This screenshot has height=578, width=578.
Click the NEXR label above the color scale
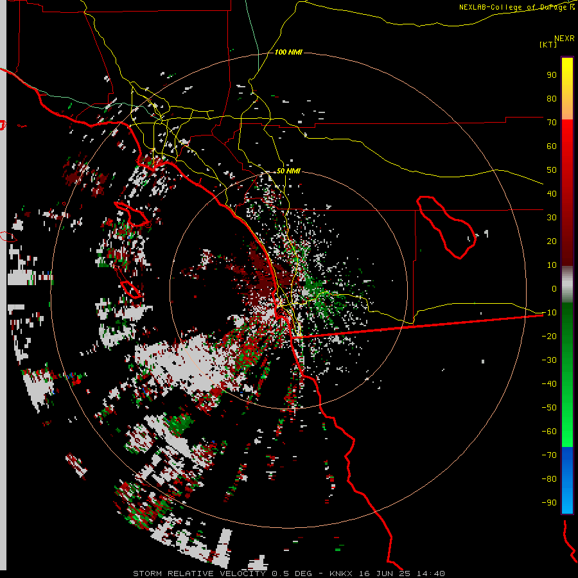point(565,39)
